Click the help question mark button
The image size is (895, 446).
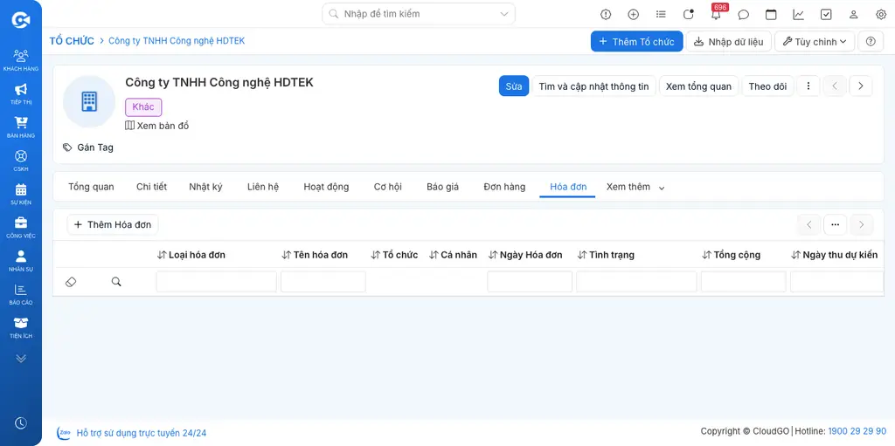coord(871,41)
